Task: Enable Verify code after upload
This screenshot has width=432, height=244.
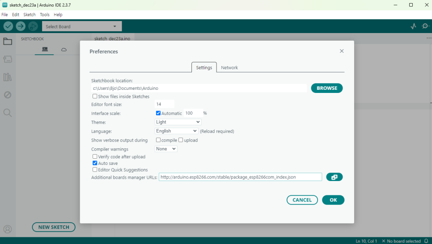Action: click(x=95, y=156)
